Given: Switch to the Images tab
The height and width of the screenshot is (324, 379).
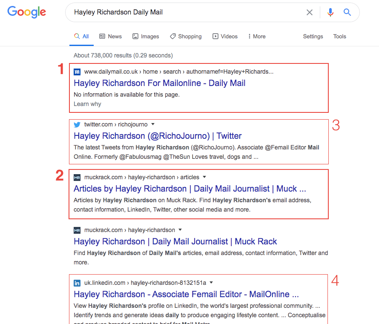Looking at the screenshot, I should (x=146, y=37).
